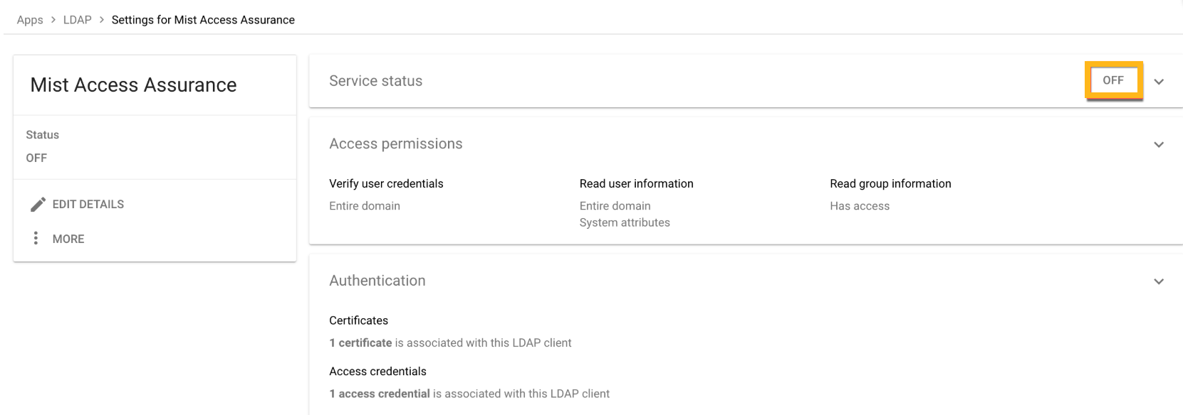The image size is (1183, 415).
Task: Go to Apps in breadcrumb
Action: point(30,20)
